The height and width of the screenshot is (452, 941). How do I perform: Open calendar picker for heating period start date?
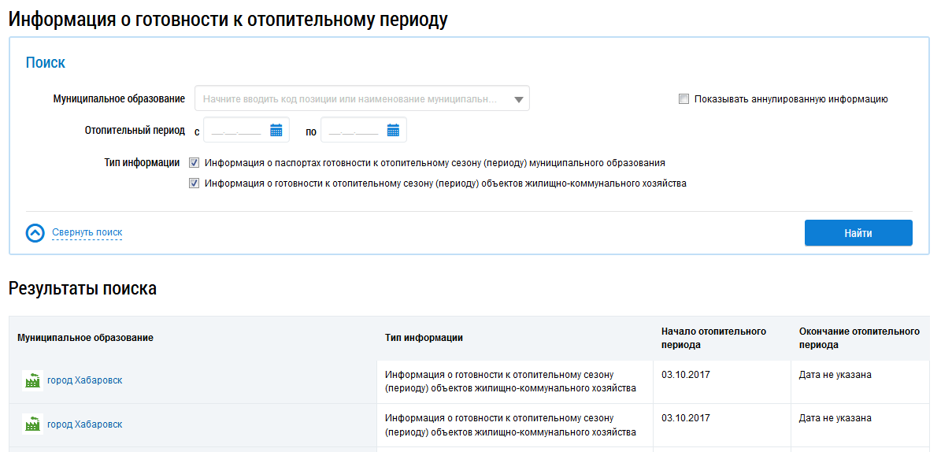276,130
